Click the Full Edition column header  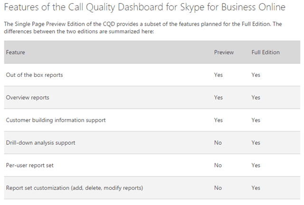[x=266, y=52]
